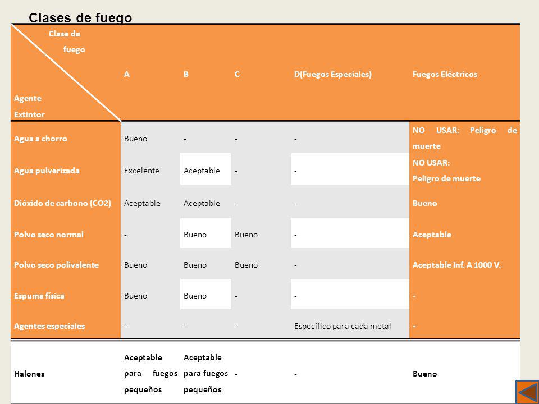The height and width of the screenshot is (404, 539).
Task: Select the 'Excelente' cell for Agua pulverizada
Action: coord(141,171)
